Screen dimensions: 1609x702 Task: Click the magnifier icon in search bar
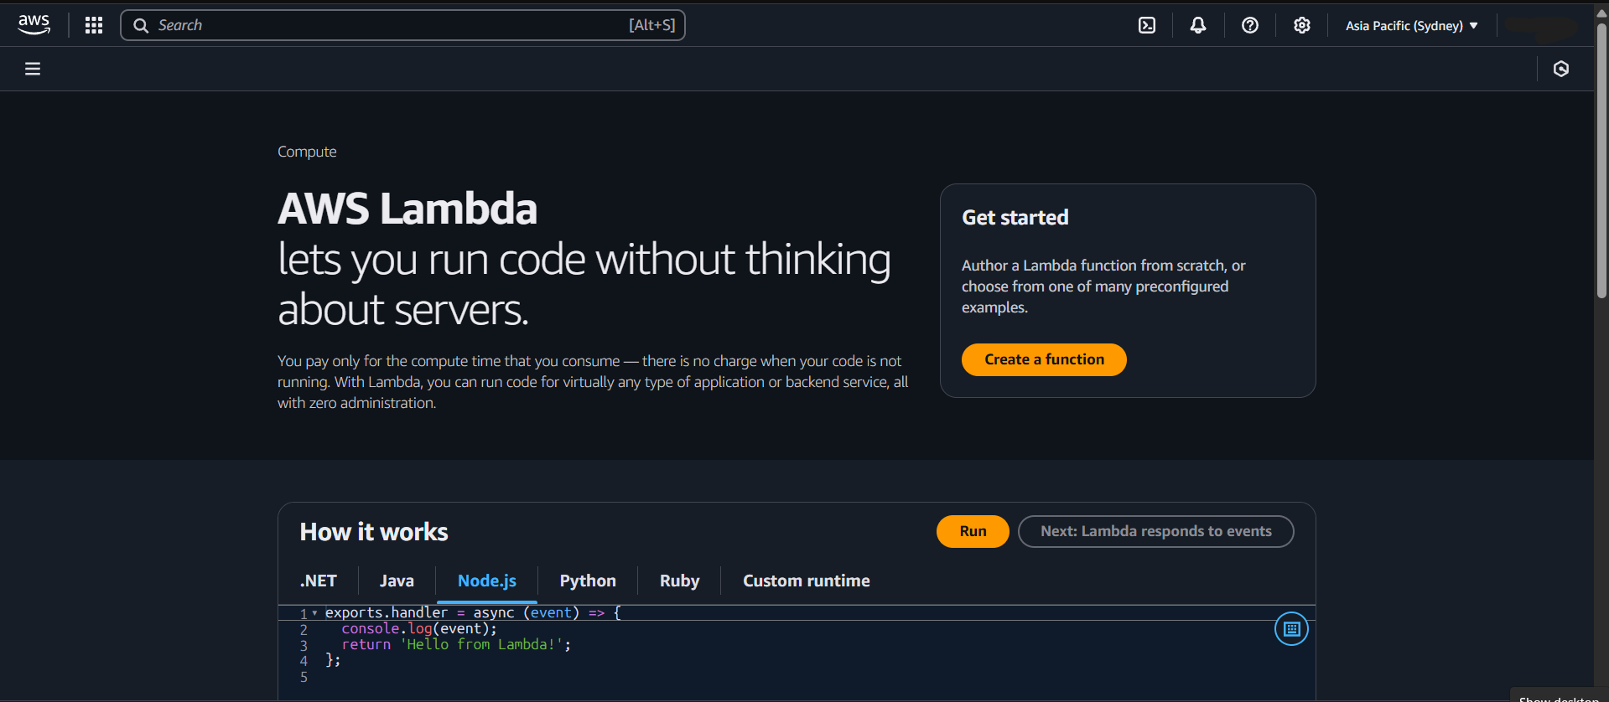(x=141, y=25)
